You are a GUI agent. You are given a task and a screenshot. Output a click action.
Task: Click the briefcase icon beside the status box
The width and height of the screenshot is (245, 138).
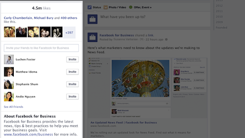click(92, 19)
